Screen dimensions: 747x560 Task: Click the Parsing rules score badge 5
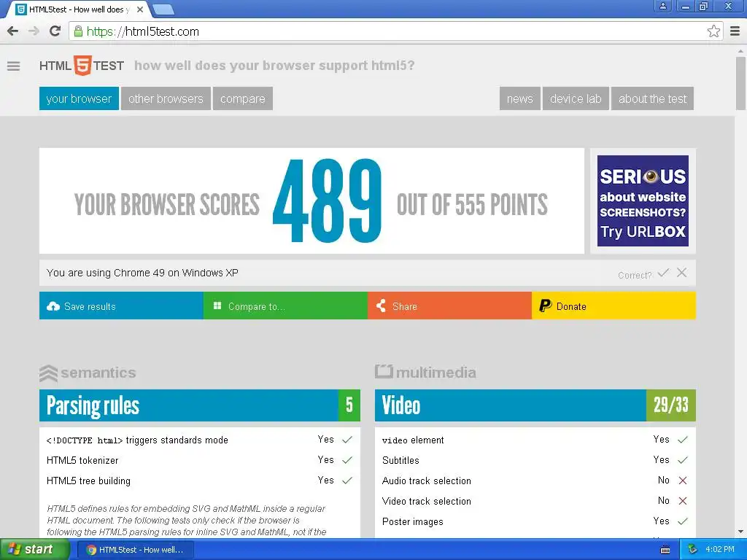[349, 405]
